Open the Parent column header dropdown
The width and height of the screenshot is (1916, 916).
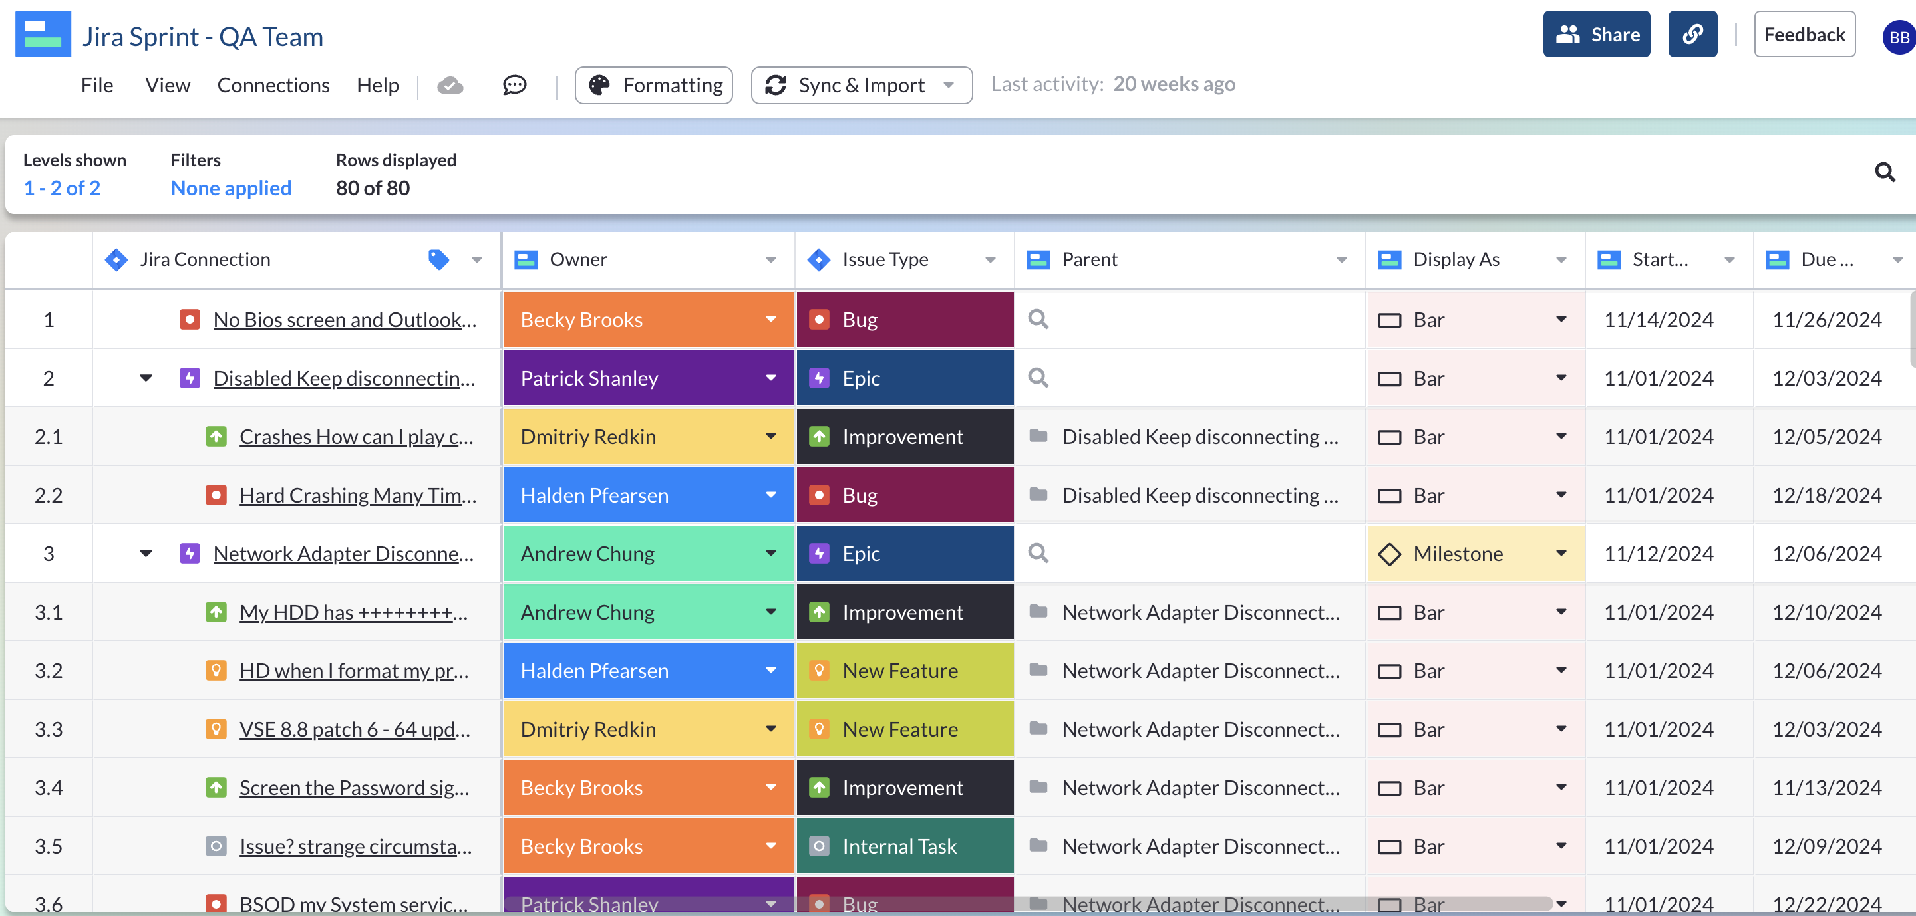[1341, 259]
